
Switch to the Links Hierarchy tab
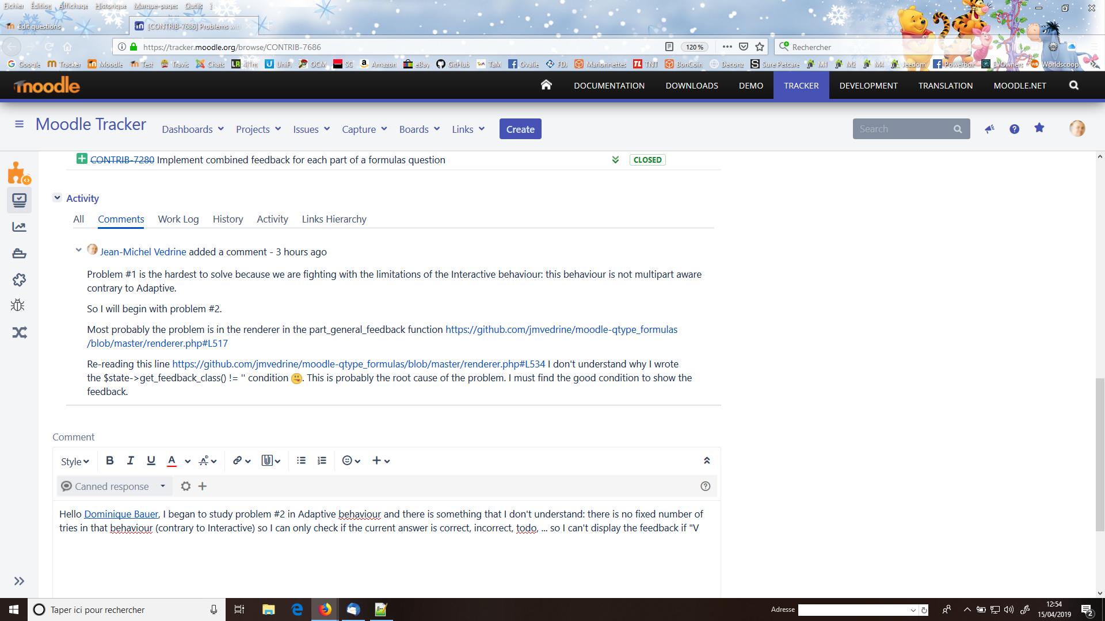pos(334,219)
